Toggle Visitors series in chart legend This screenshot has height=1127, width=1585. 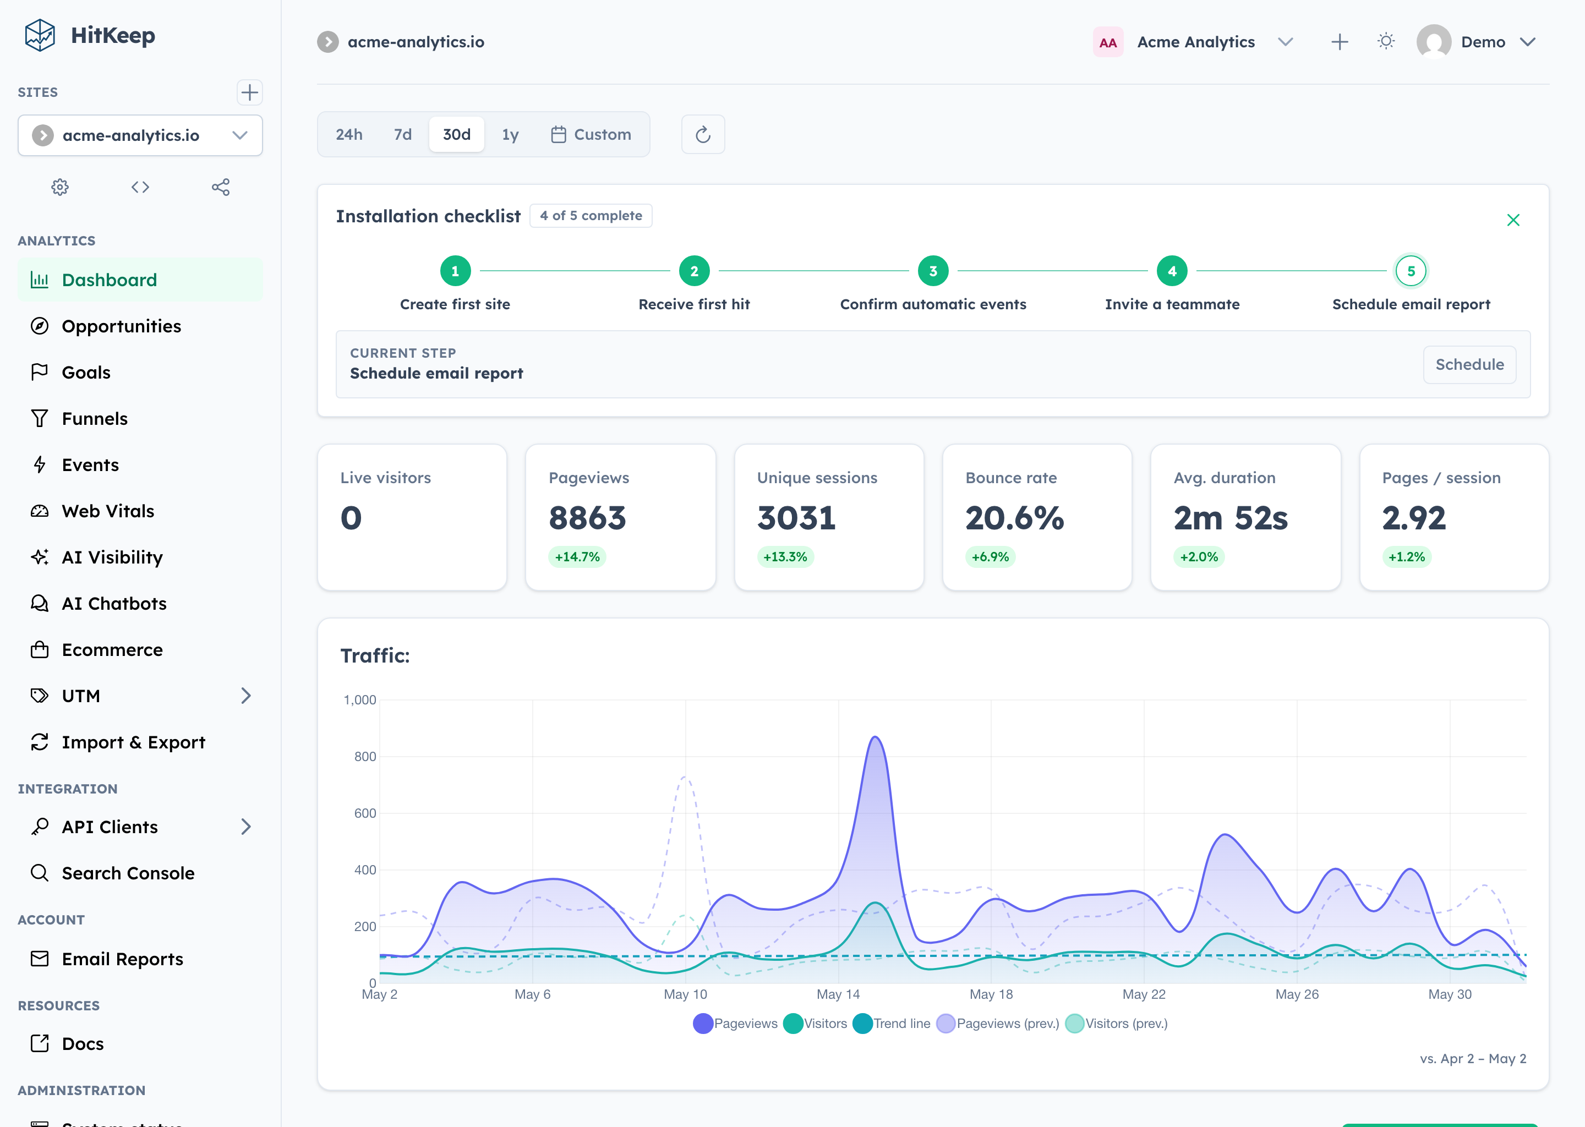point(816,1024)
